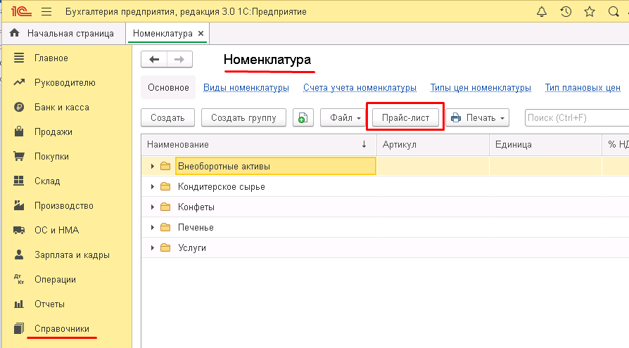
Task: Expand the Печенье group
Action: tap(153, 227)
